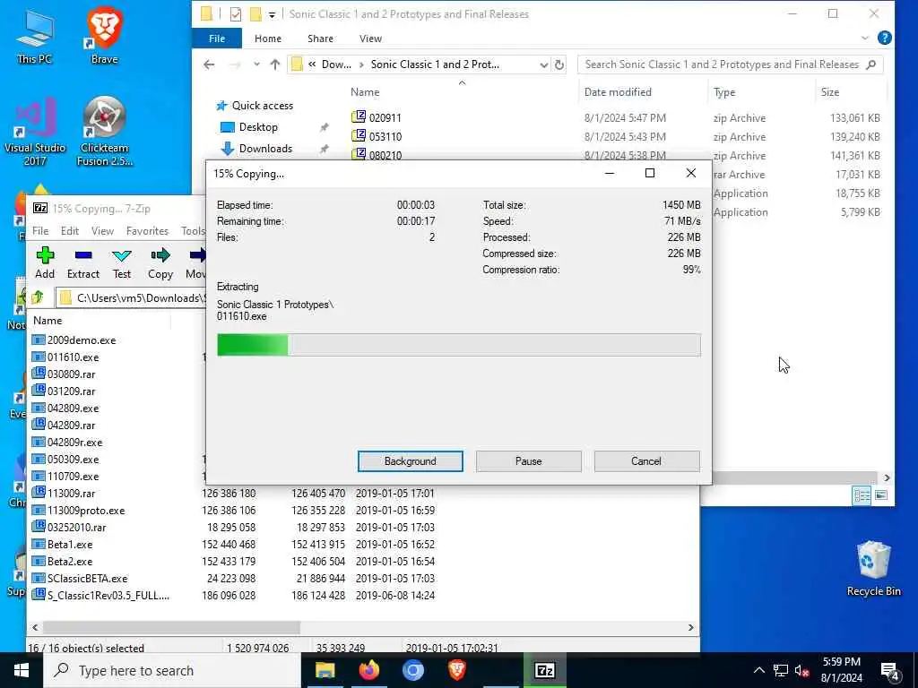This screenshot has height=688, width=918.
Task: Open Chrome from the taskbar
Action: 412,670
